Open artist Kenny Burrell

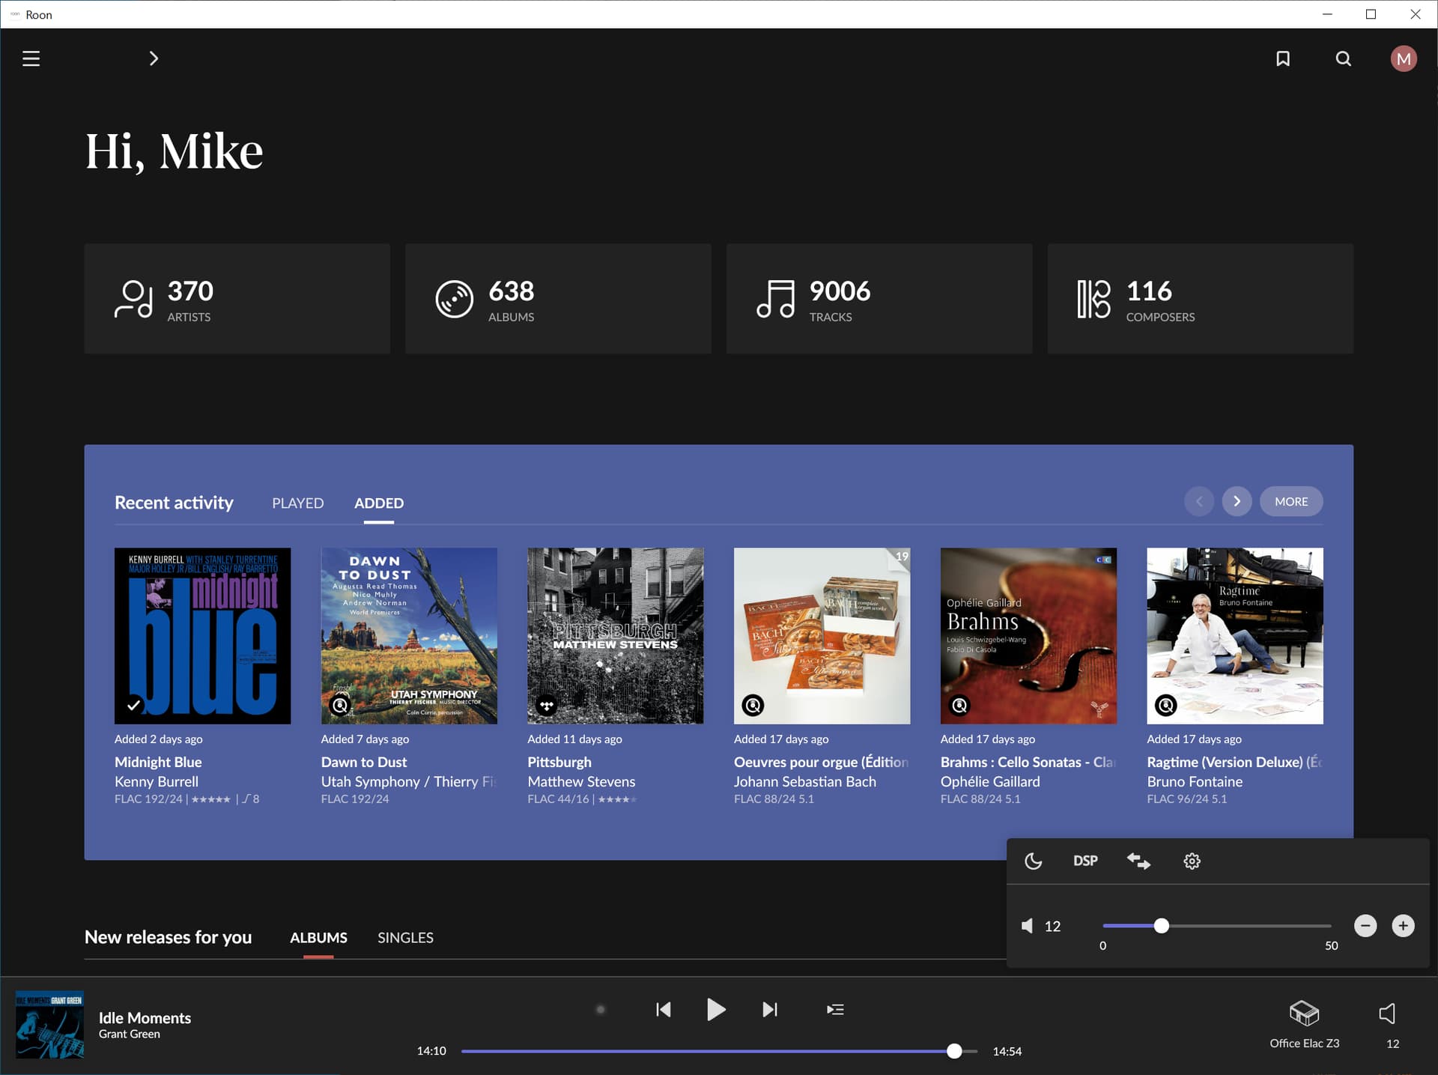coord(157,781)
